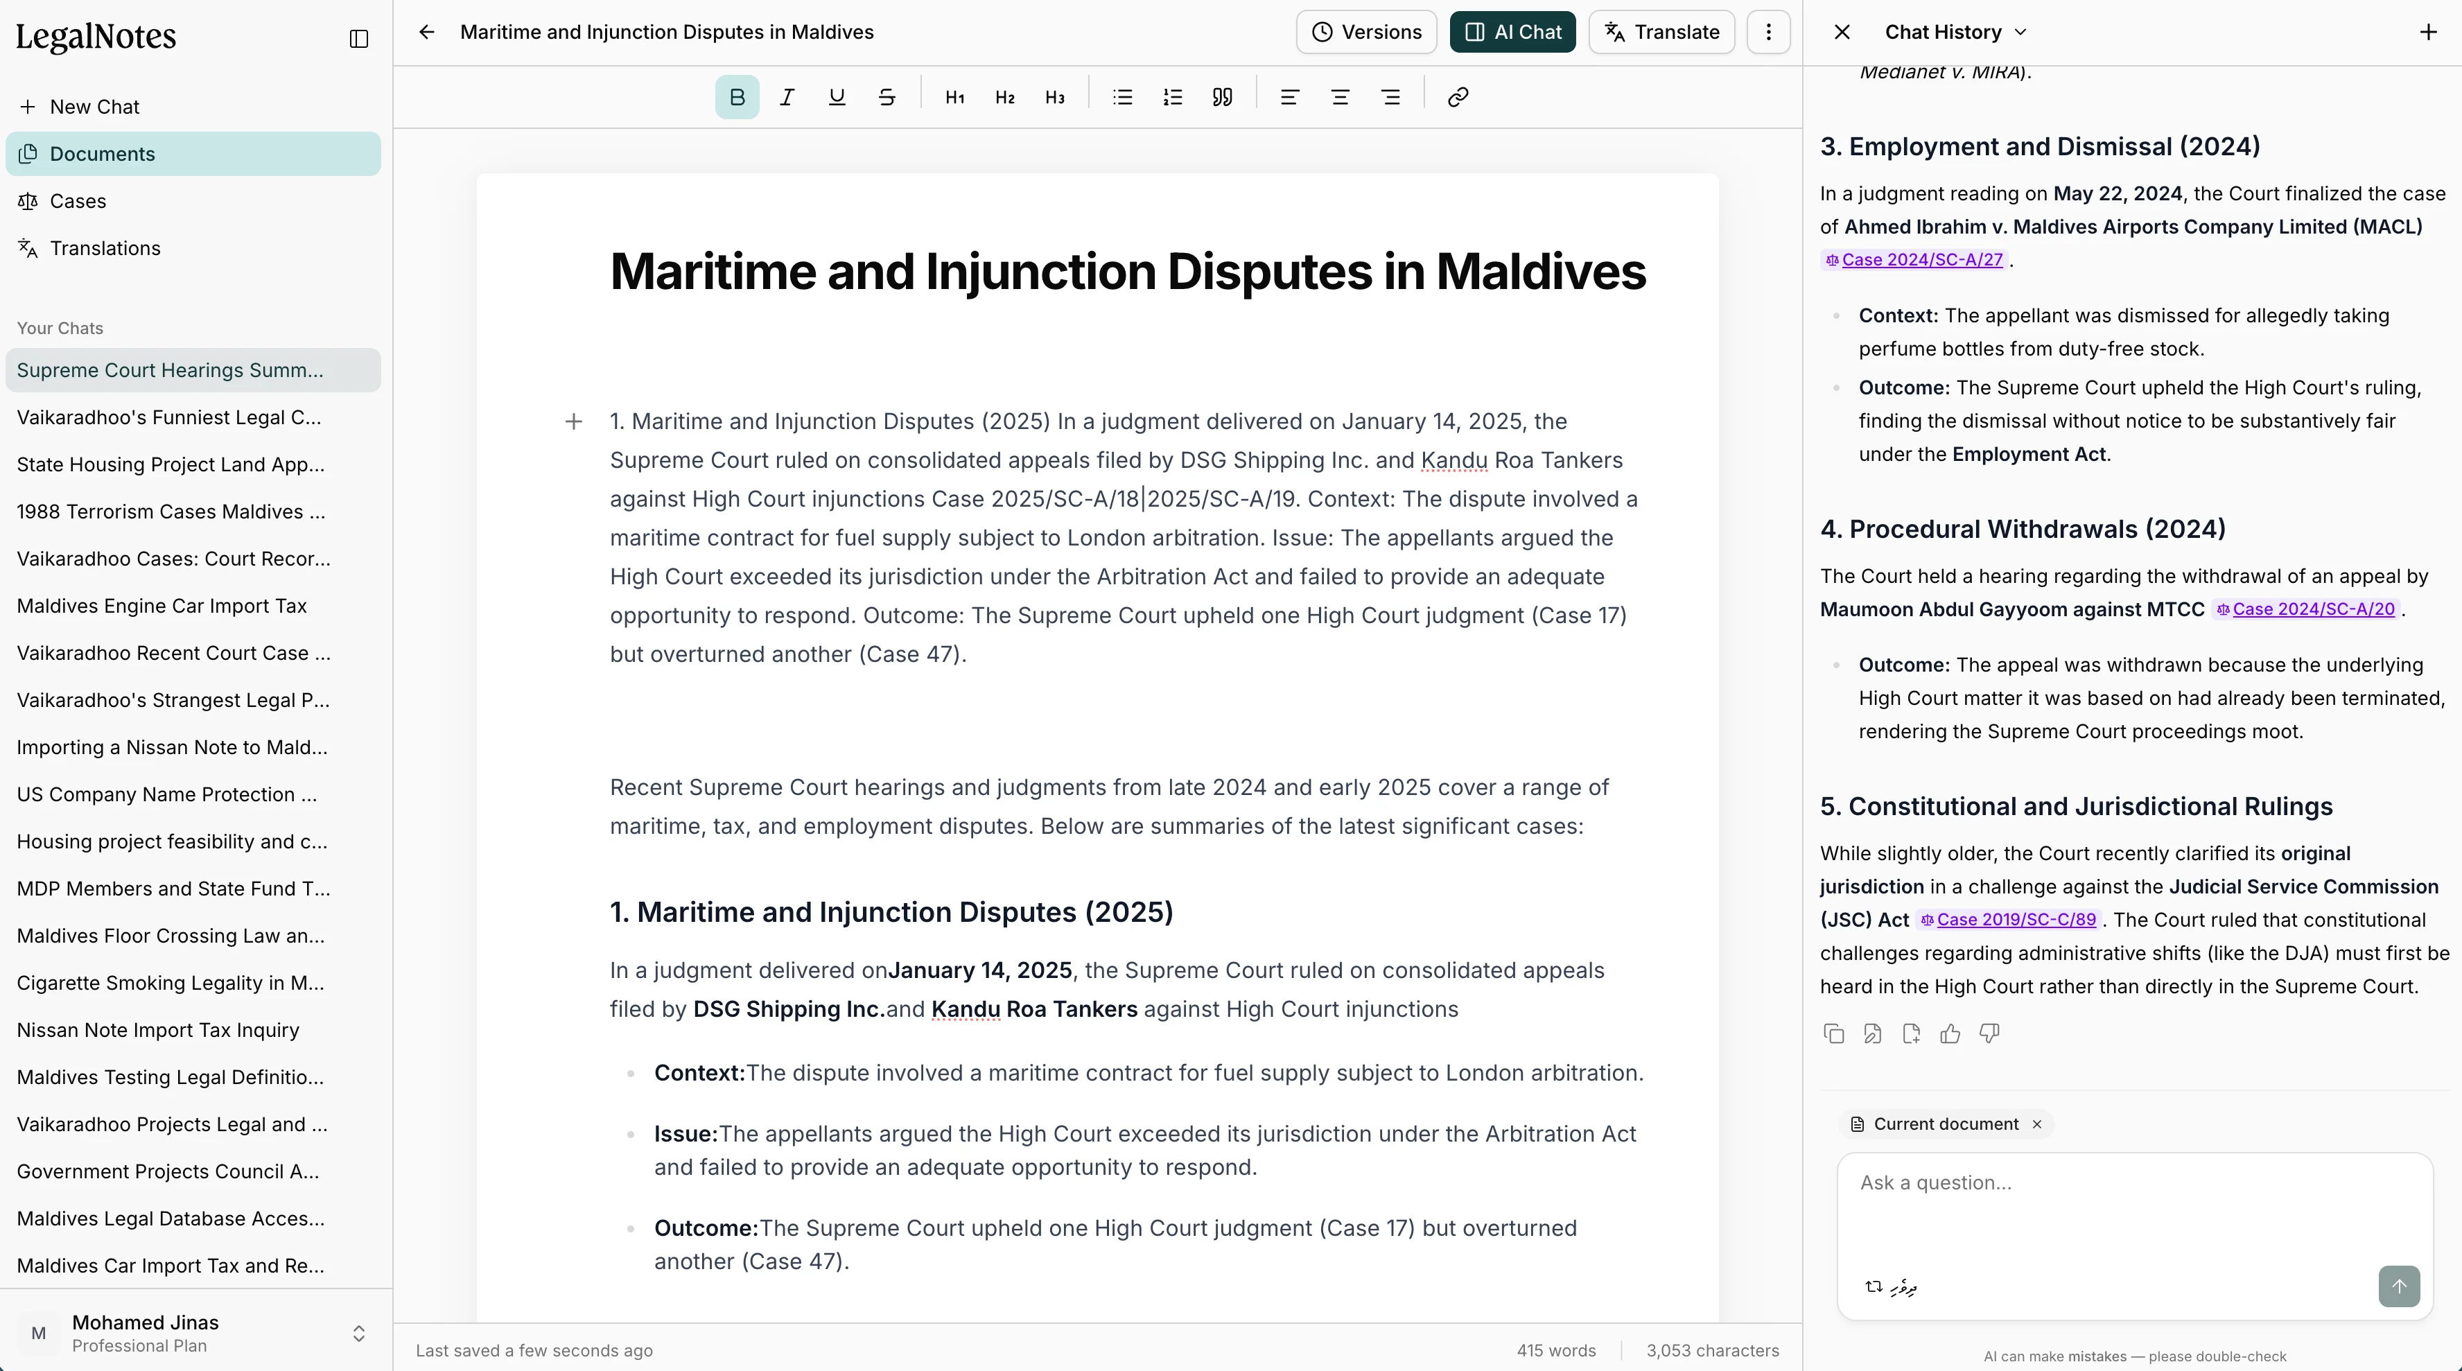The image size is (2462, 1371).
Task: Open Case 2024/SC-A/27 link
Action: coord(1914,260)
